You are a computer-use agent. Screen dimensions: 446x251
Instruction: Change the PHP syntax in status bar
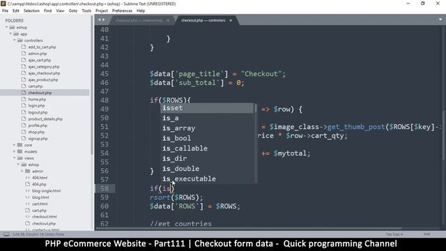pyautogui.click(x=426, y=234)
